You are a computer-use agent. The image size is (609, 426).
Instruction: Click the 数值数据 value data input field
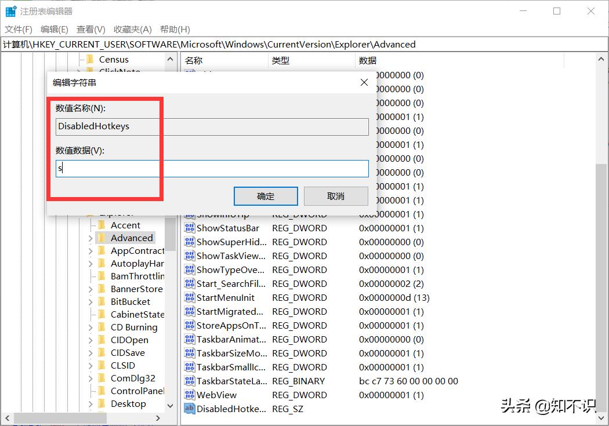point(212,169)
